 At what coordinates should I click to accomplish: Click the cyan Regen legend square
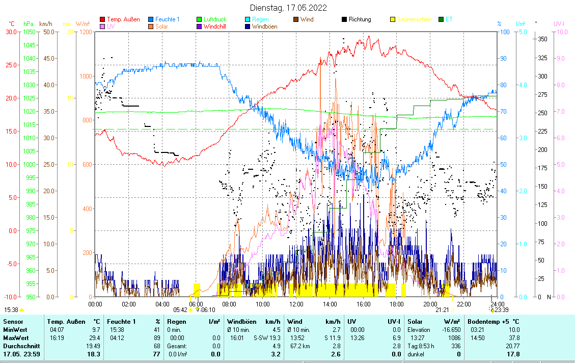click(x=248, y=19)
